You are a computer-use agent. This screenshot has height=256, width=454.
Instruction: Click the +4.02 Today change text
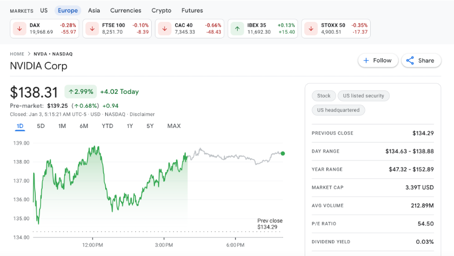point(119,92)
